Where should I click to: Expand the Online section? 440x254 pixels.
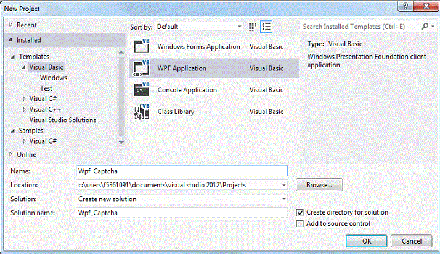tap(11, 154)
